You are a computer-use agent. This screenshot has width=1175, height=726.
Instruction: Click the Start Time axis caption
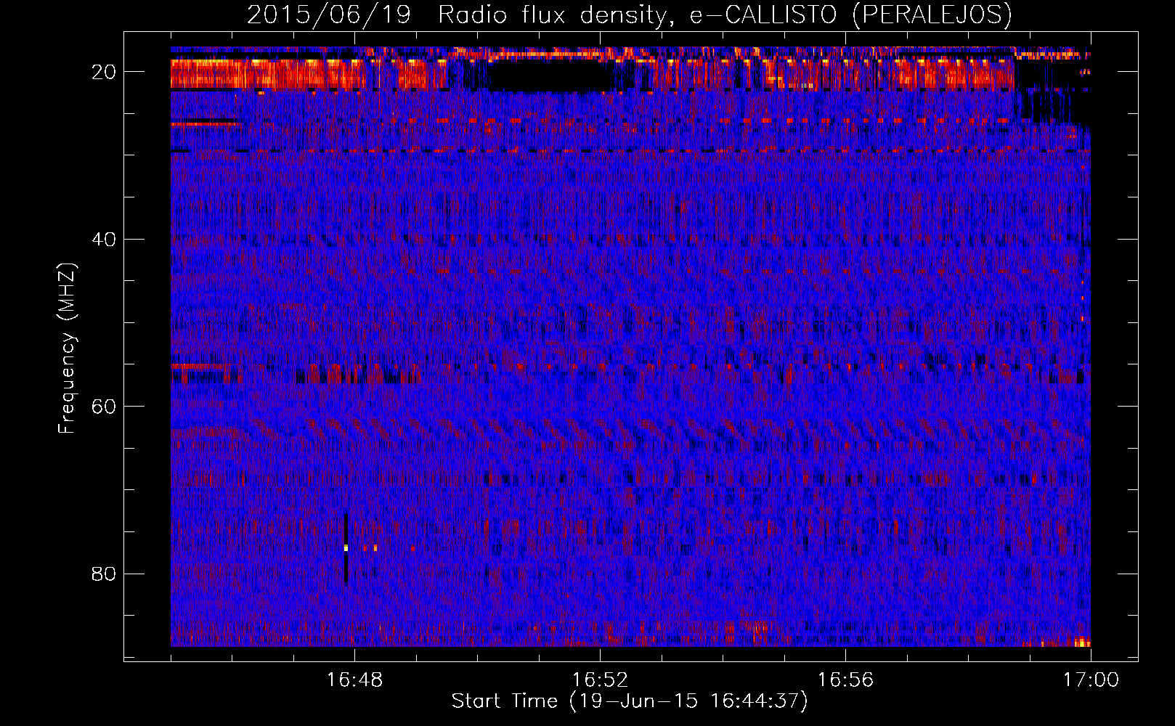630,701
